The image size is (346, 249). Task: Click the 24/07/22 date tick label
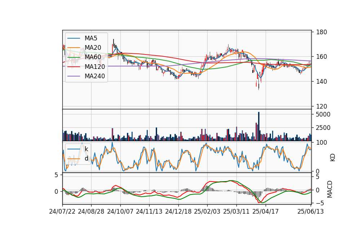coord(62,211)
